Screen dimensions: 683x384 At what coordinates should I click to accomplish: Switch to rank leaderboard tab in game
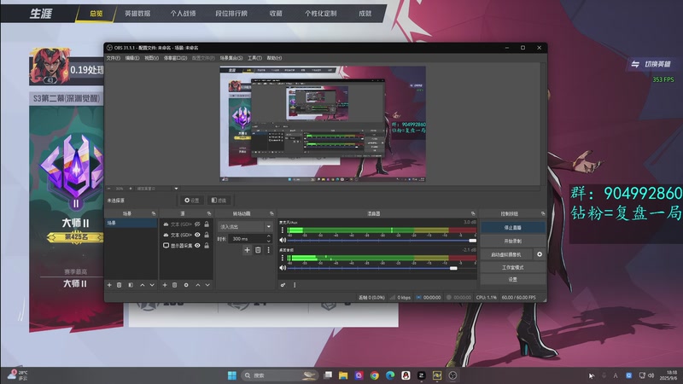(231, 14)
